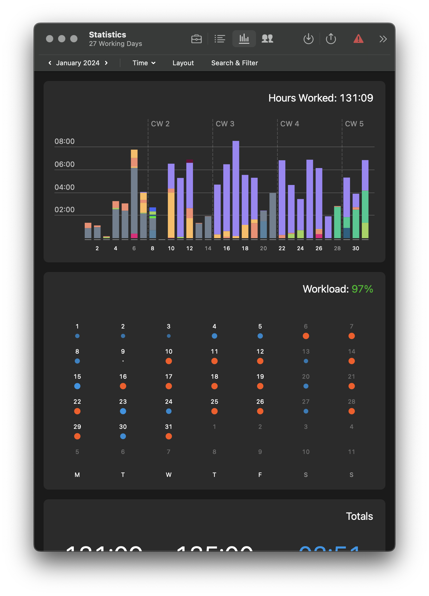429x596 pixels.
Task: Expand toolbar overflow double chevron
Action: (x=383, y=39)
